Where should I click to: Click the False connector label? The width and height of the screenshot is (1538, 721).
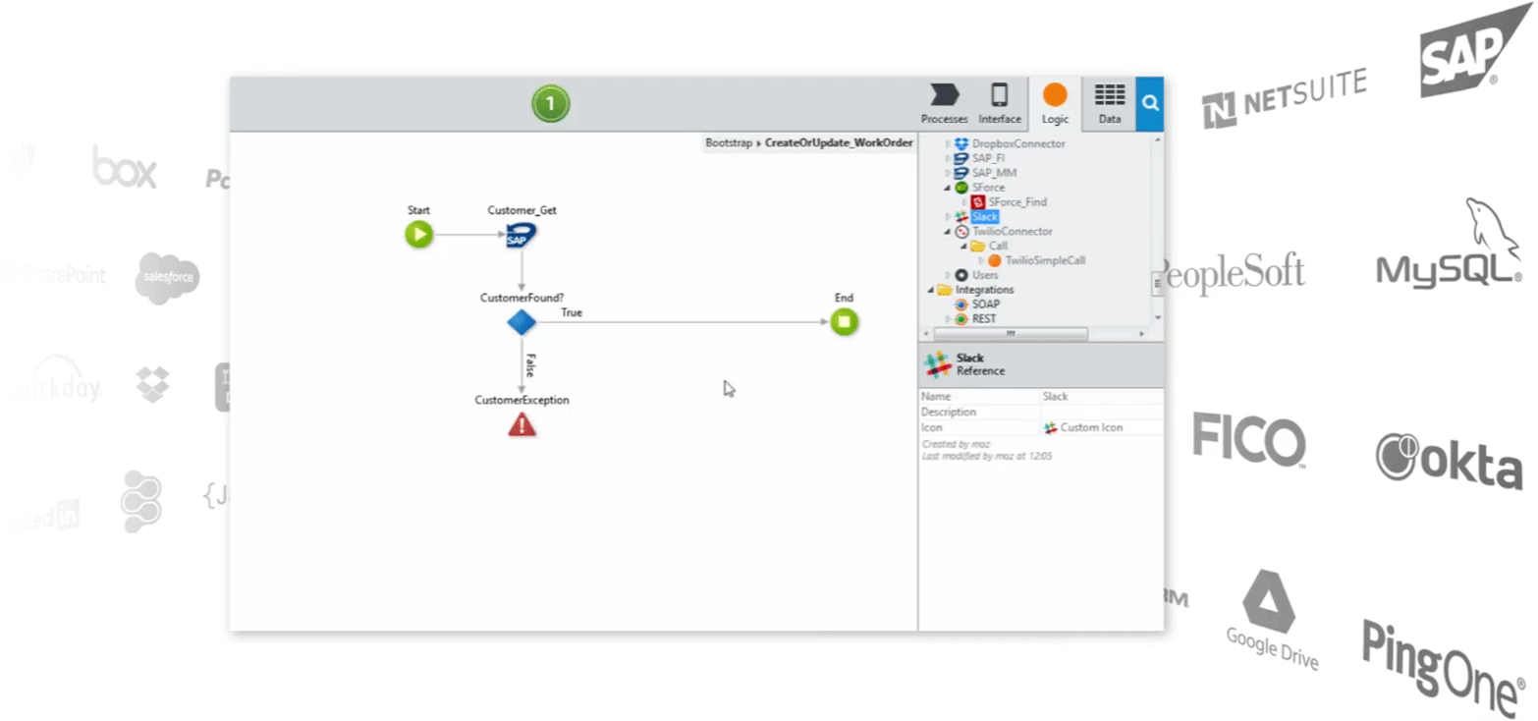click(529, 365)
